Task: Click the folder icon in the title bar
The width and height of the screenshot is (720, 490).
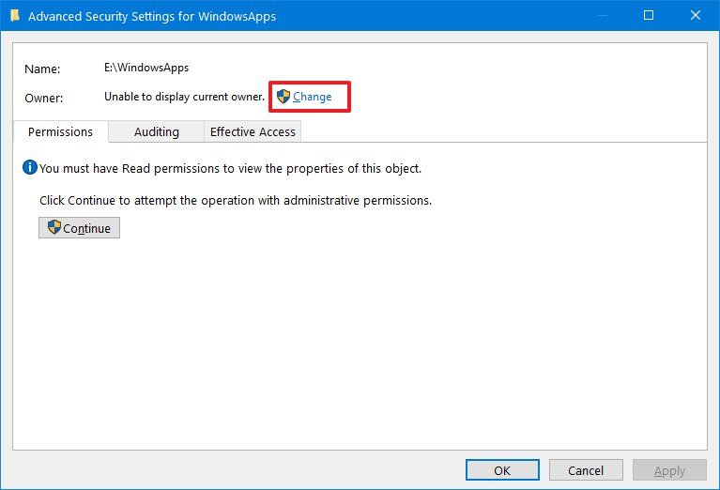Action: click(x=14, y=16)
